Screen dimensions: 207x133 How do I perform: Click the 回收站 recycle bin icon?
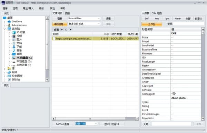[x=9, y=79]
